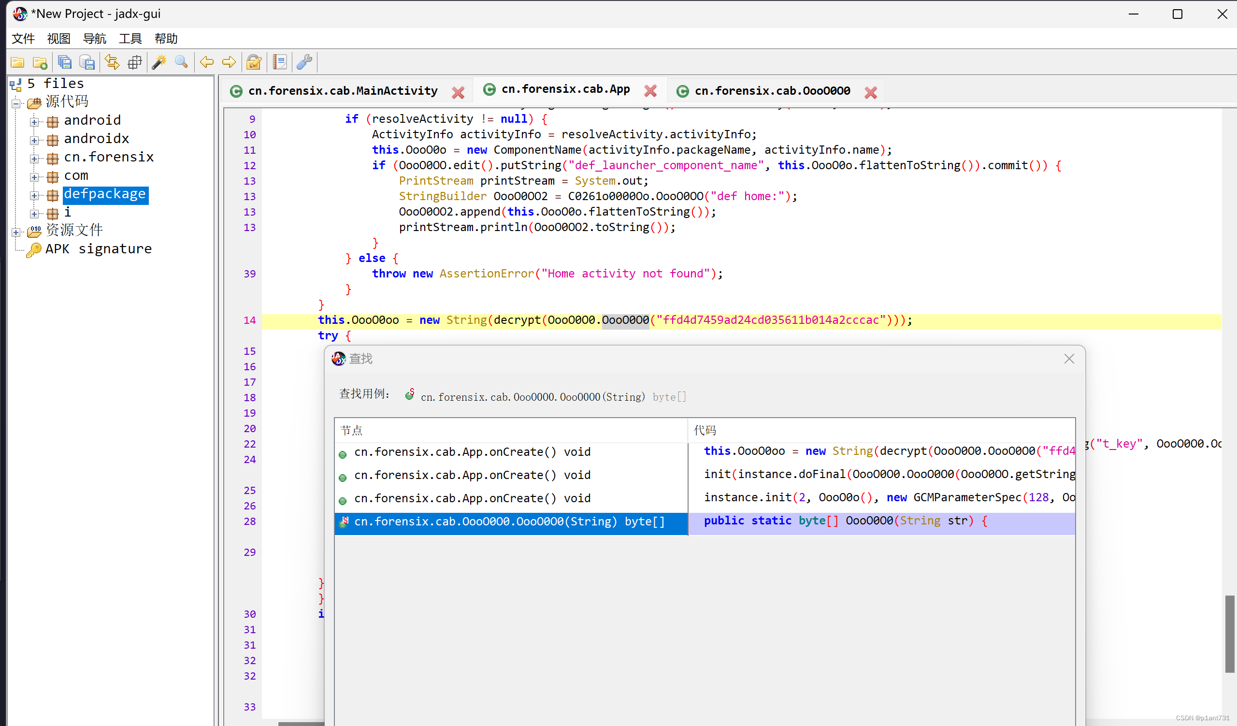Click the 源代码 folder icon
This screenshot has width=1237, height=726.
click(x=34, y=102)
